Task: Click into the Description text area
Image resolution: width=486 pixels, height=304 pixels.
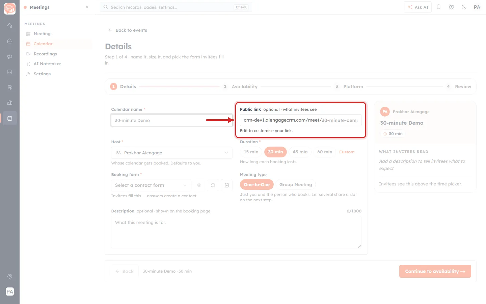Action: (x=236, y=232)
